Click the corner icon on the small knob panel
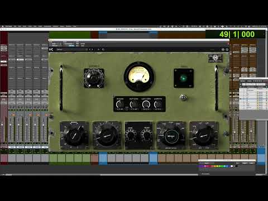268x201 pixels. [x=113, y=97]
